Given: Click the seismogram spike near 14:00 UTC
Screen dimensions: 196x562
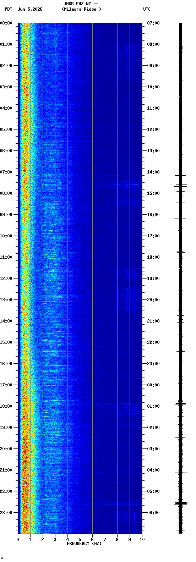Looking at the screenshot, I should [x=180, y=176].
